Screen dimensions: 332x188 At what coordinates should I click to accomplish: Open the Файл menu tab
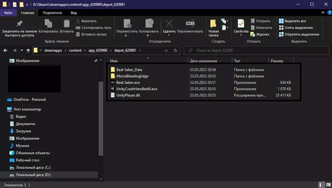[x=9, y=13]
